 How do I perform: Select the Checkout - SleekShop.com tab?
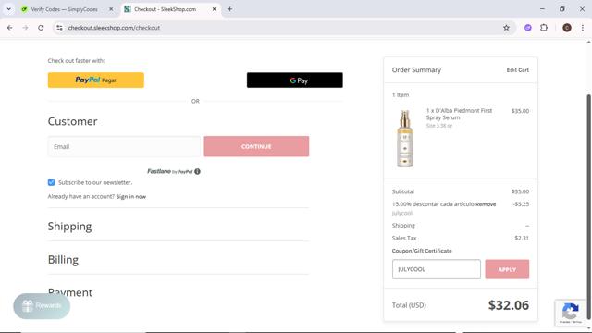tap(165, 9)
